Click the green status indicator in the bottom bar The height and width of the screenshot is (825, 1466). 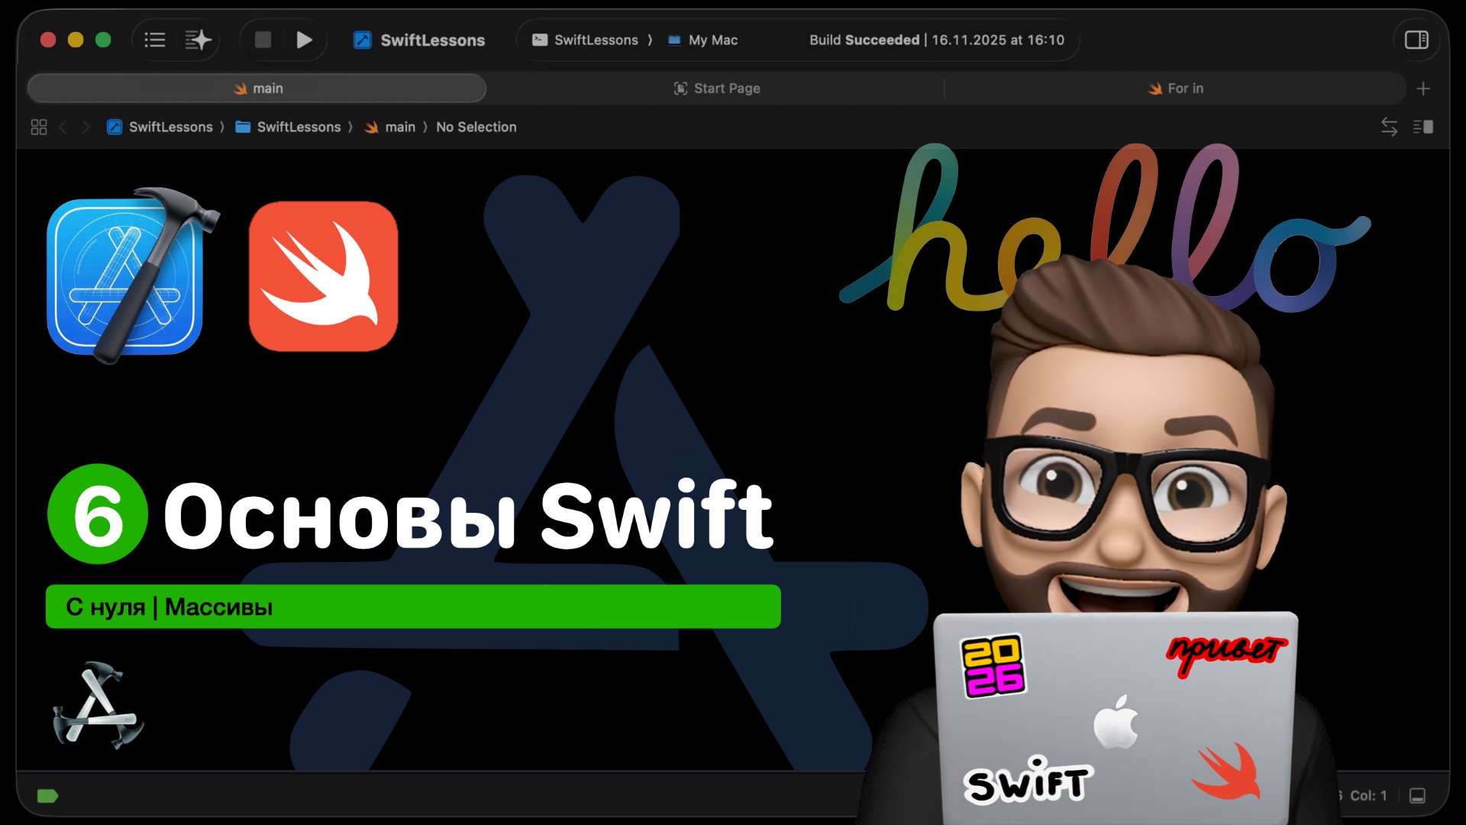click(x=47, y=795)
